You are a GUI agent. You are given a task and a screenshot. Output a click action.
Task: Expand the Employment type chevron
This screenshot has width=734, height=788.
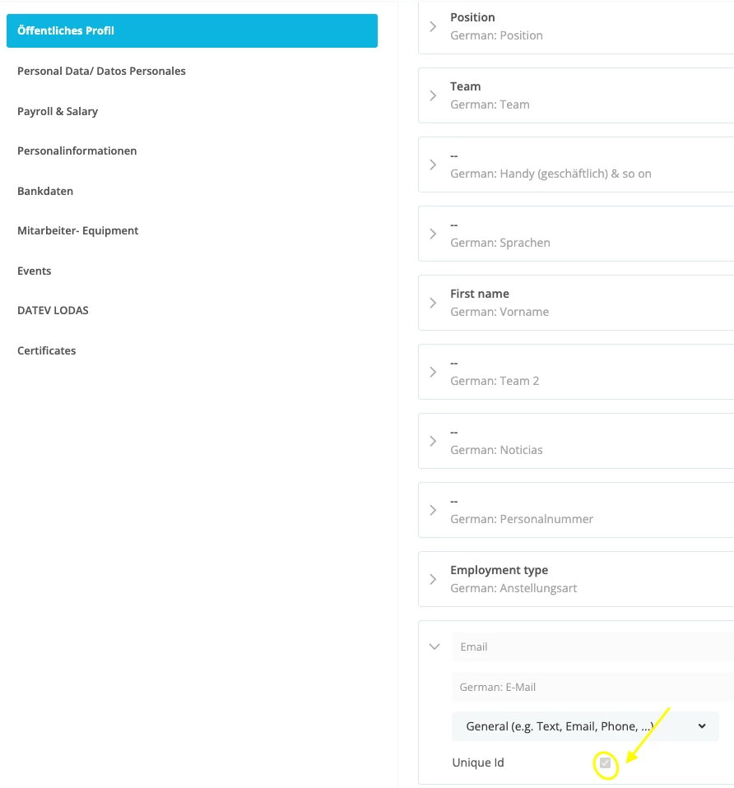433,579
